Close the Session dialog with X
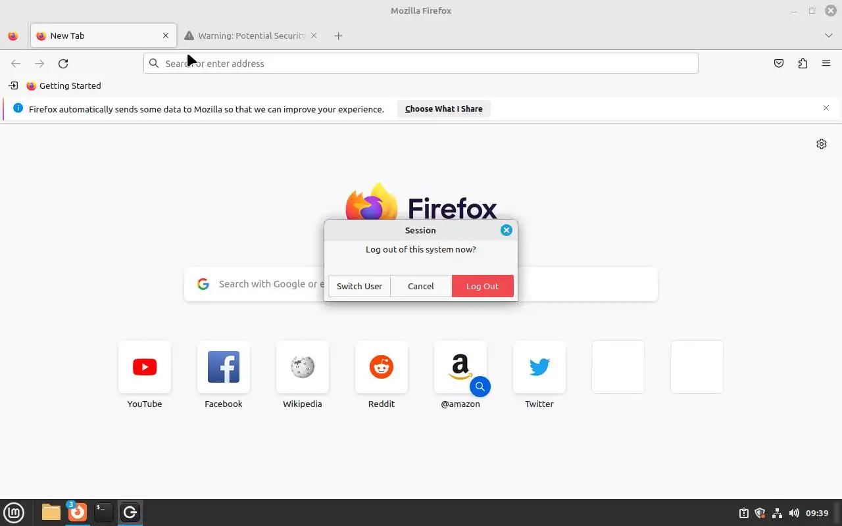Image resolution: width=842 pixels, height=526 pixels. click(506, 230)
